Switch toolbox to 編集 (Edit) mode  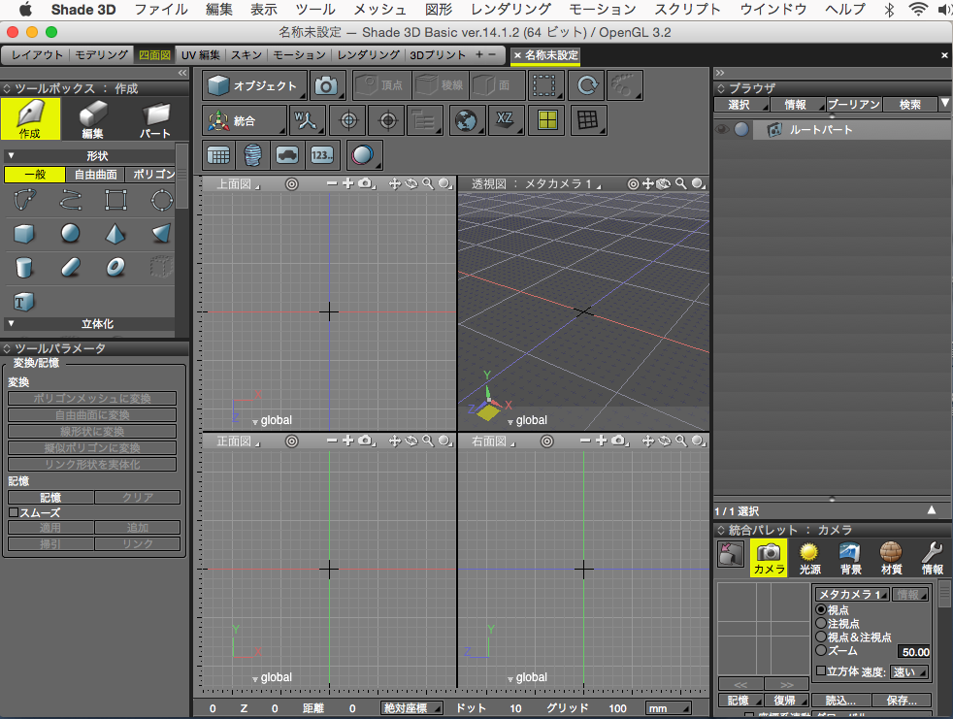click(92, 119)
